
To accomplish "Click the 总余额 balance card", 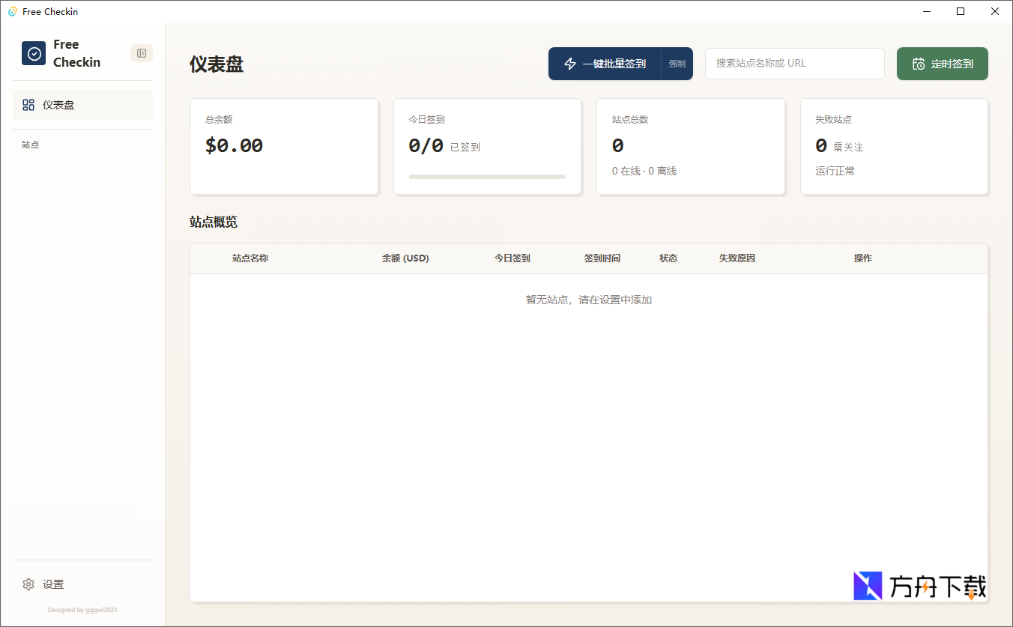I will 284,146.
